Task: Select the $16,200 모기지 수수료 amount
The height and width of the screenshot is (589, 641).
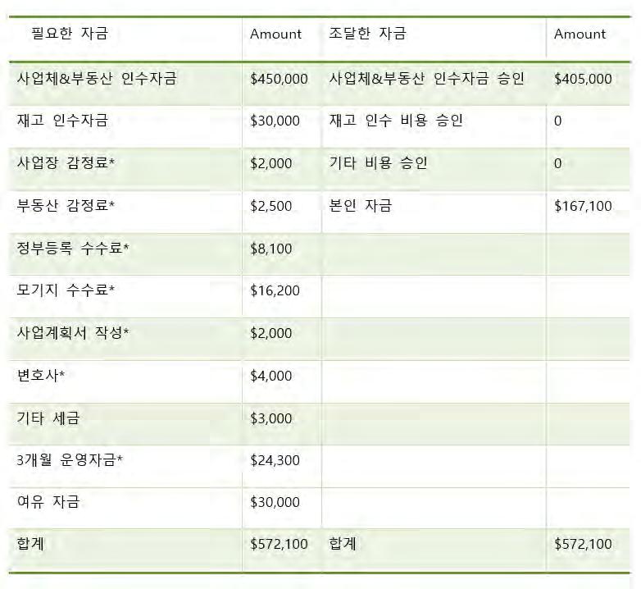Action: coord(275,290)
